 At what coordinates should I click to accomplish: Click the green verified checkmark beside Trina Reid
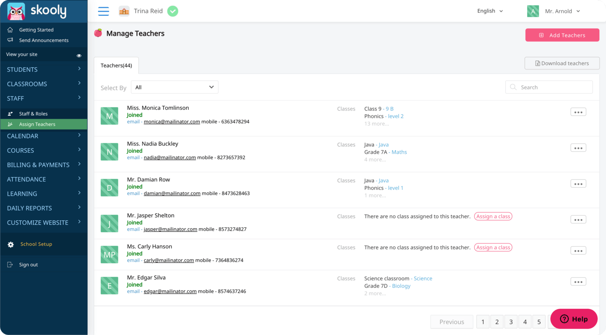pos(173,11)
